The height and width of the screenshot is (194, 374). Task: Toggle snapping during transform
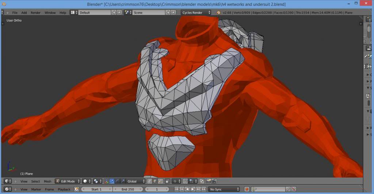(185, 181)
